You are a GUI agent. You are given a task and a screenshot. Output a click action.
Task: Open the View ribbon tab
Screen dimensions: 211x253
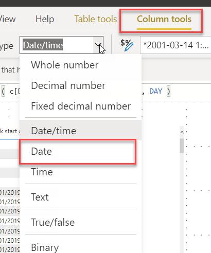tap(8, 19)
